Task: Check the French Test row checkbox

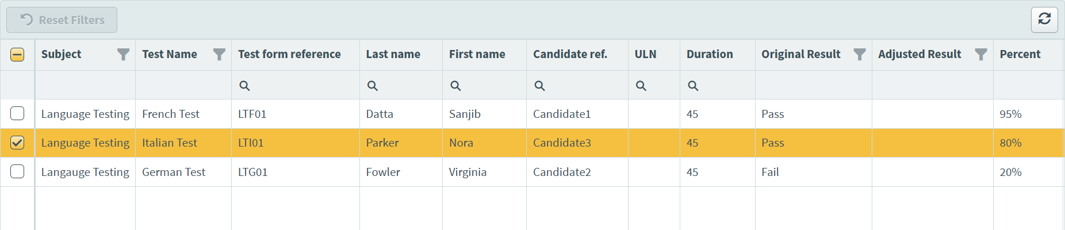Action: pos(17,113)
